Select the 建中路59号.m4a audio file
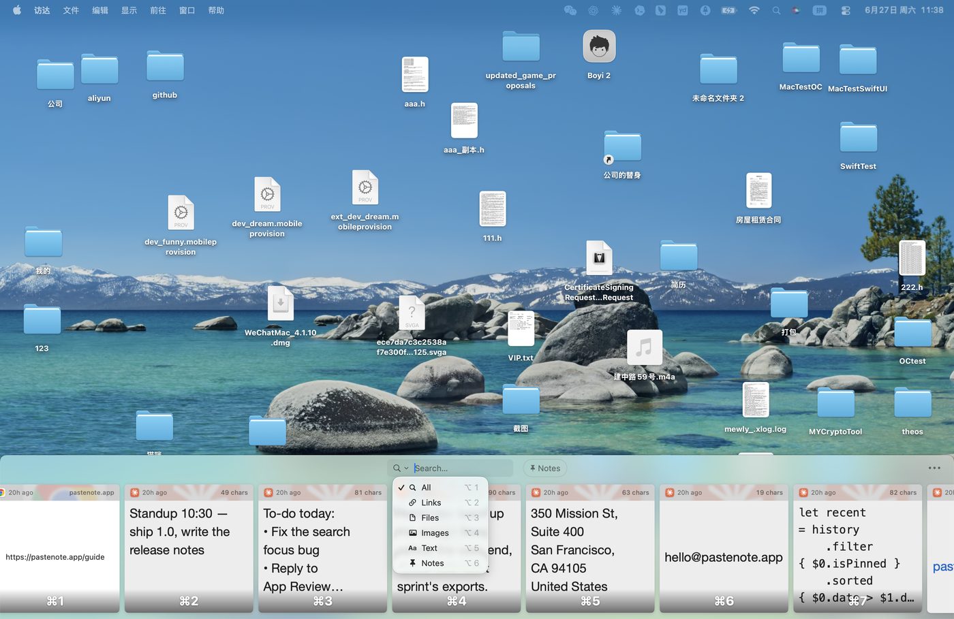 (644, 347)
